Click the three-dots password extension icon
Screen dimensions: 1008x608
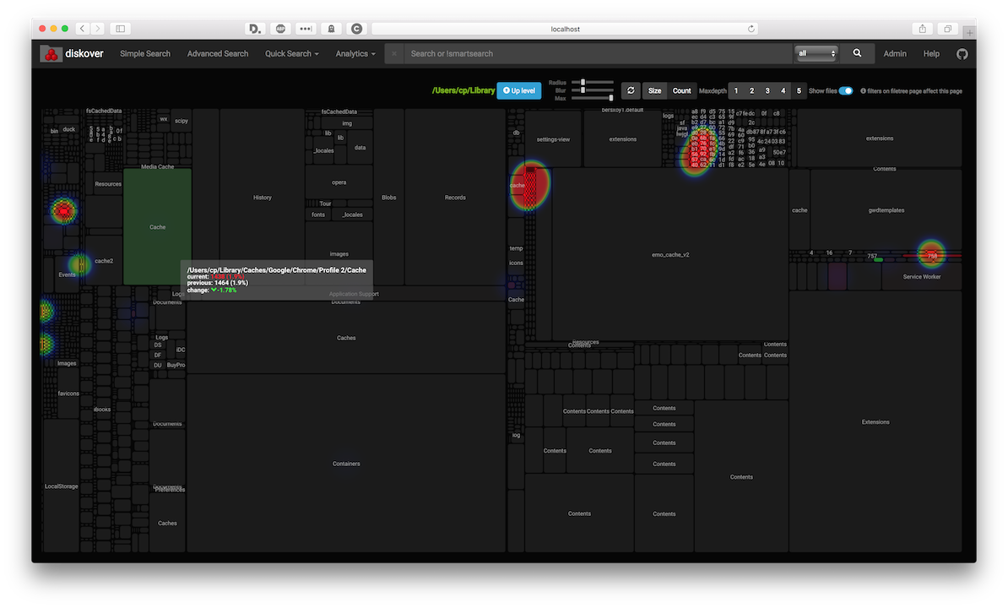tap(306, 28)
